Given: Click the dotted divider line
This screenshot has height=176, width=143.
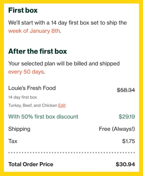Looking at the screenshot, I should pos(71,153).
